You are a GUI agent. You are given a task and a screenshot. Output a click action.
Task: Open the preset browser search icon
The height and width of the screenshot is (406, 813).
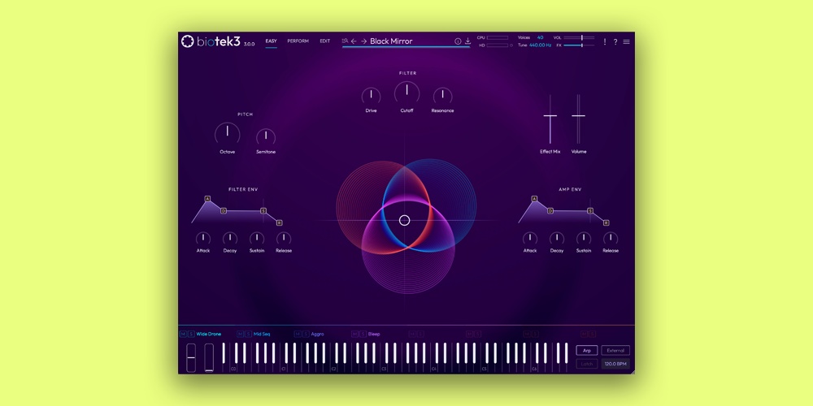pos(345,41)
